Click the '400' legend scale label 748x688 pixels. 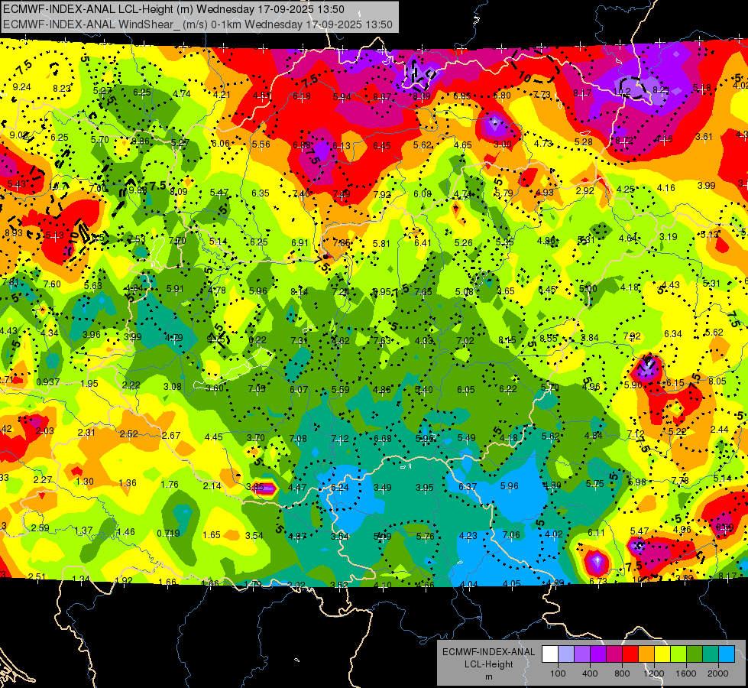pyautogui.click(x=590, y=673)
